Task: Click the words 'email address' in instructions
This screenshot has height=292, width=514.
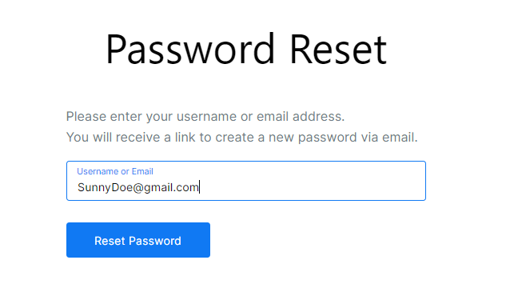Action: coord(301,117)
